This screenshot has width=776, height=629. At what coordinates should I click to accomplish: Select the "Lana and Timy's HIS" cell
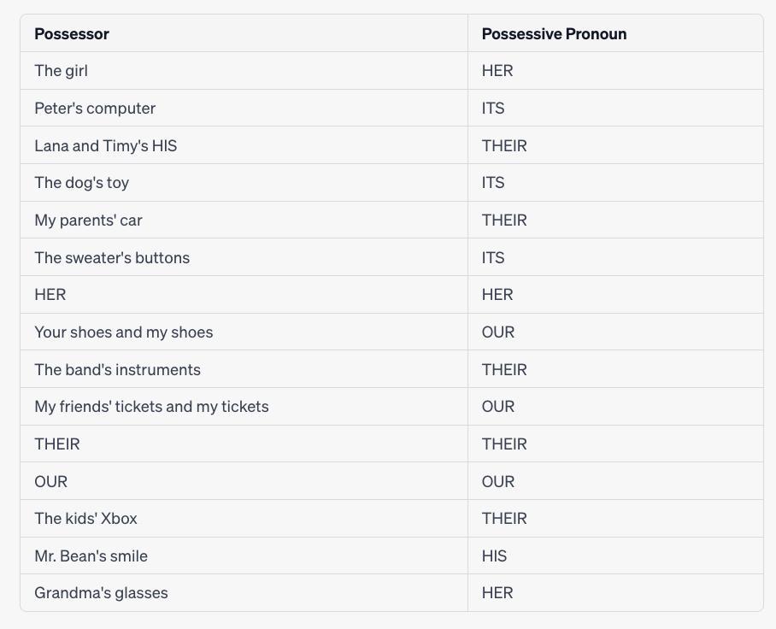tap(106, 146)
